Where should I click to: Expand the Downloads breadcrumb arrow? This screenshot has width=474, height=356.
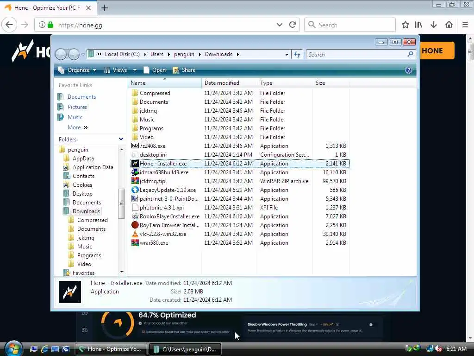click(x=238, y=55)
